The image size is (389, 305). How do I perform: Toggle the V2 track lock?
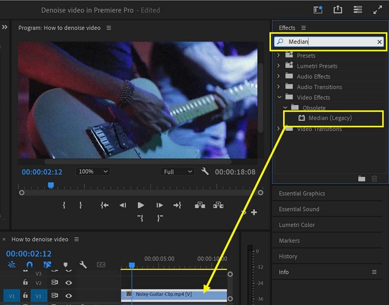pos(25,282)
